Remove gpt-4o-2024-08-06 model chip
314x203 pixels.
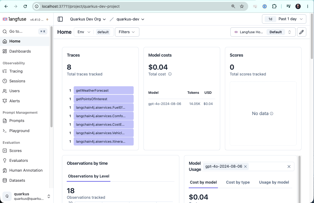pos(245,167)
